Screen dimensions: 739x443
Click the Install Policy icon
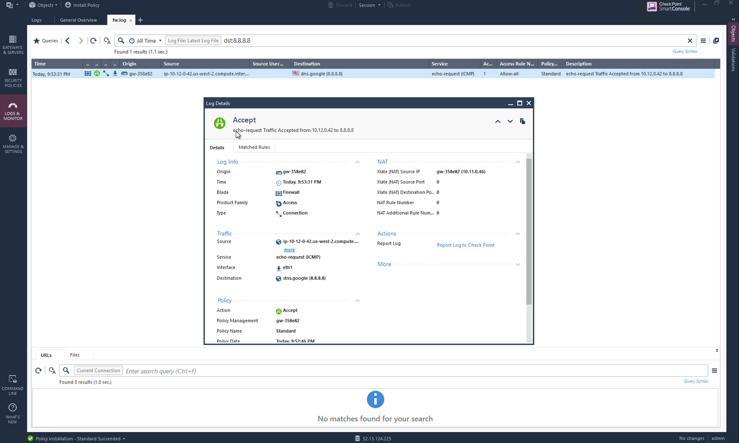tap(67, 5)
